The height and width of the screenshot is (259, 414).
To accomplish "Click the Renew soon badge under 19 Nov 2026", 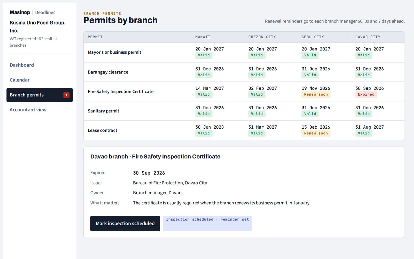I will [x=316, y=94].
